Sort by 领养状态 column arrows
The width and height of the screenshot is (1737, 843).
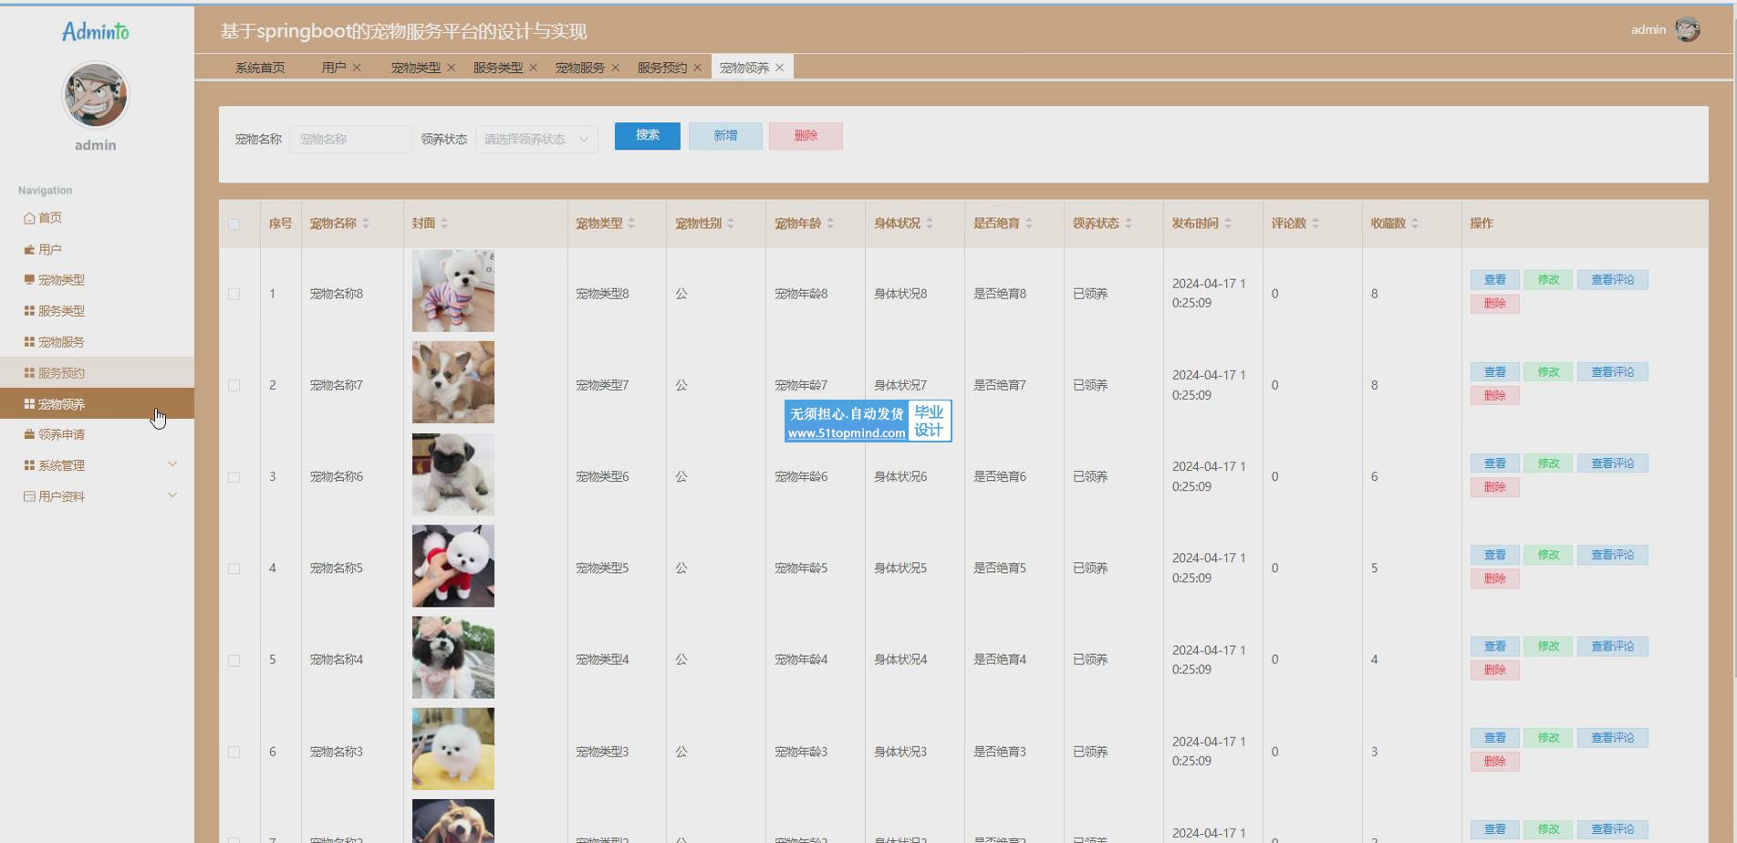pyautogui.click(x=1129, y=224)
